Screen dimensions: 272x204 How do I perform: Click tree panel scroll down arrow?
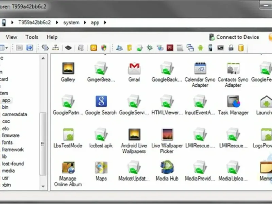pos(43,186)
